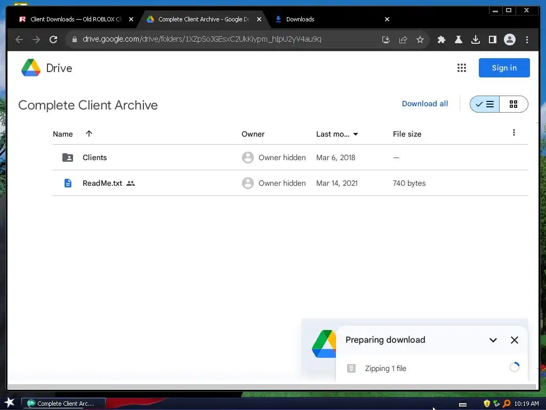Click the Sign in button

tap(504, 68)
